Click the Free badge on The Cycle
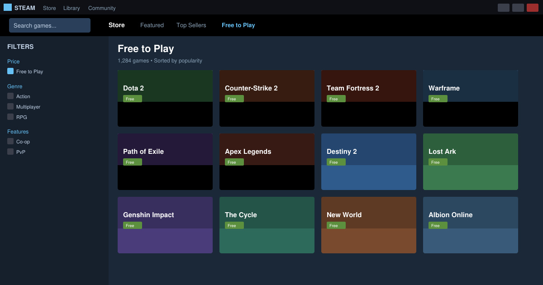 pyautogui.click(x=234, y=225)
